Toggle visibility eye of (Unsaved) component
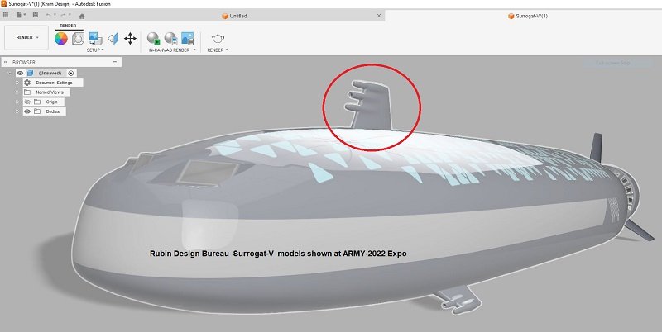 (x=20, y=73)
